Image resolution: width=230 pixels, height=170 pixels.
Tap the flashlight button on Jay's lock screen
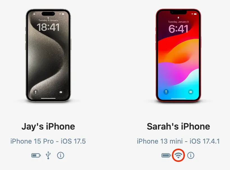[x=36, y=92]
